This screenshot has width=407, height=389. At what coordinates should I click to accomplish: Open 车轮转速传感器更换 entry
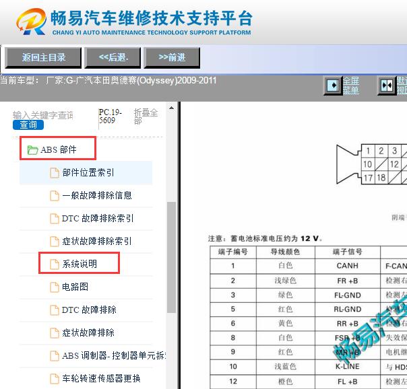coord(101,378)
